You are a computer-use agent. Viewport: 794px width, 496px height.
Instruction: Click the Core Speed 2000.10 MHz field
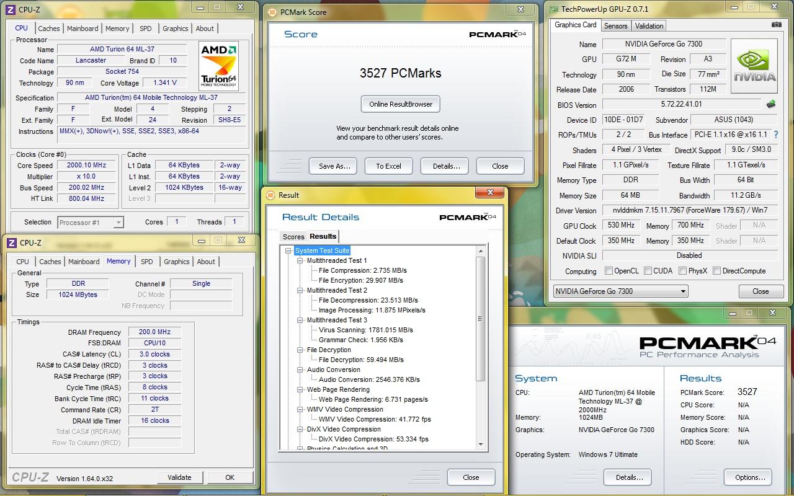tap(86, 166)
